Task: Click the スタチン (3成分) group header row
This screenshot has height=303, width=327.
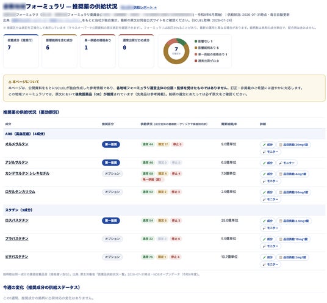Action: coord(164,210)
